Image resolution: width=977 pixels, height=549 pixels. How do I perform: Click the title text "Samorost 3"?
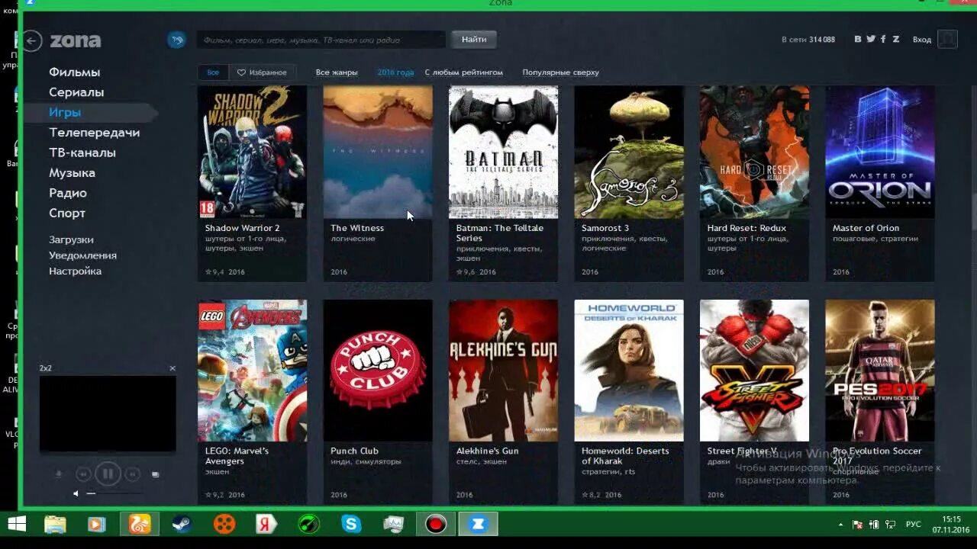click(x=605, y=228)
